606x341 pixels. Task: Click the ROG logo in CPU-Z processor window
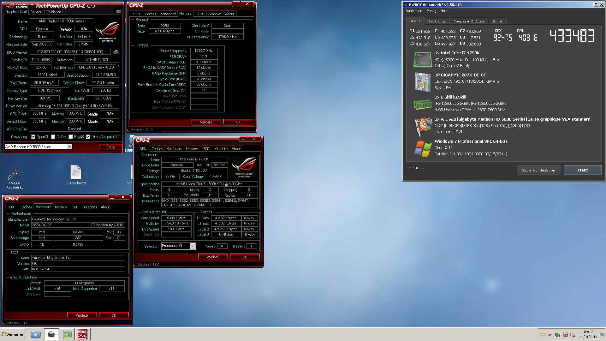point(244,167)
